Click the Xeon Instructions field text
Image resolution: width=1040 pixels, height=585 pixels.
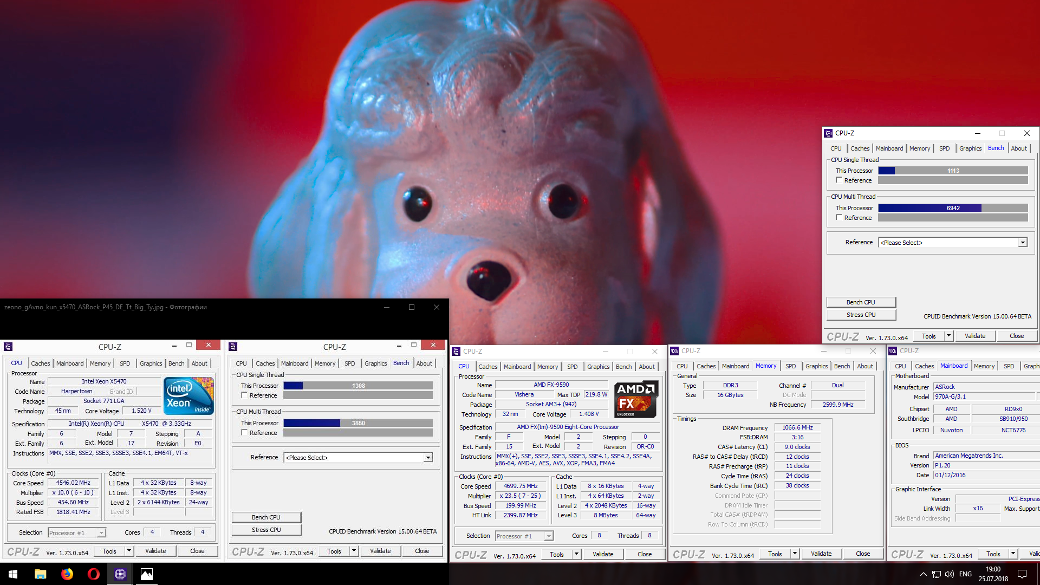[x=131, y=457]
